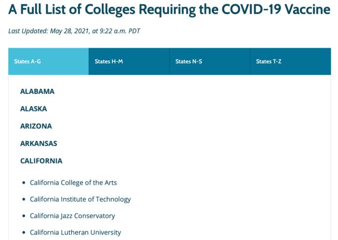Expand the ALABAMA state section
The height and width of the screenshot is (240, 338).
pyautogui.click(x=37, y=92)
